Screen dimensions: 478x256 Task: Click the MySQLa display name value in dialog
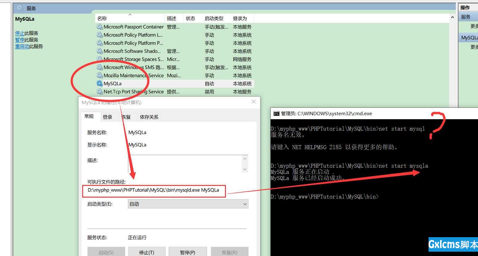pyautogui.click(x=137, y=145)
